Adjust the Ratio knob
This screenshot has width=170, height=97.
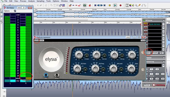132,55
